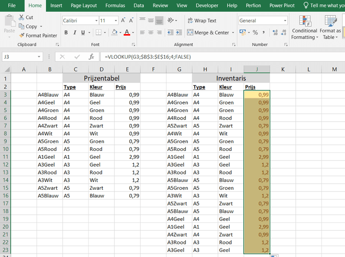Select price 2,99 in column E
The height and width of the screenshot is (257, 345).
pyautogui.click(x=127, y=157)
